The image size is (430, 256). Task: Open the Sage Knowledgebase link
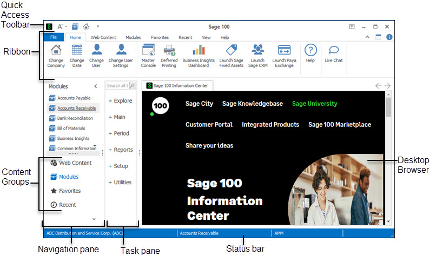tap(252, 104)
